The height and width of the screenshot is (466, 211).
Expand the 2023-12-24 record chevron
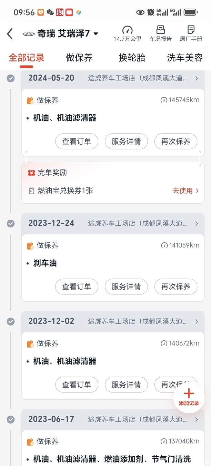[x=197, y=223]
